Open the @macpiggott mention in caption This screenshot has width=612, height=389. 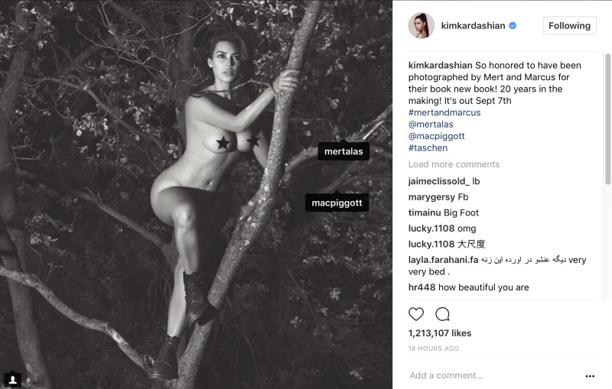436,136
